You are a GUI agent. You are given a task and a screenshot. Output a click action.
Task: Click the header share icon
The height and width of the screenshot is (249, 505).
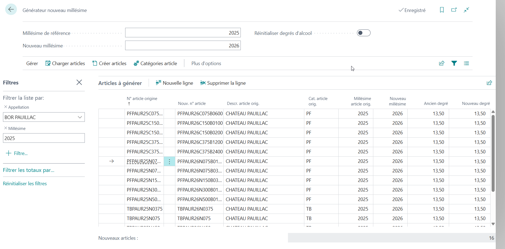(442, 63)
